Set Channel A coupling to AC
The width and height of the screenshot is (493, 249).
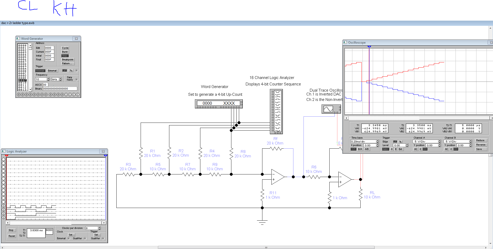click(416, 149)
